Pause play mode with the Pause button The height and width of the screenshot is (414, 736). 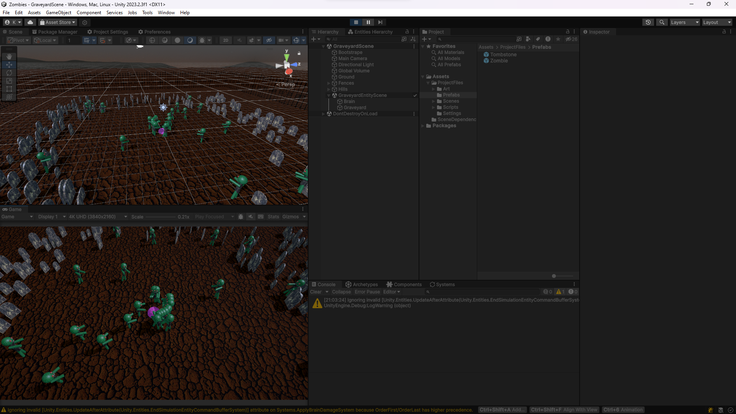point(368,22)
